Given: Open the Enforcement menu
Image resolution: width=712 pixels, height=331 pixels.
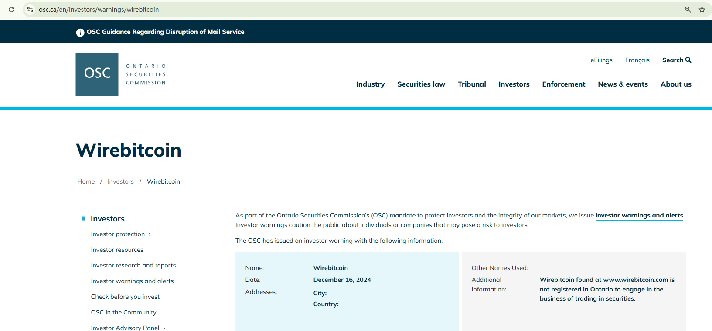Looking at the screenshot, I should point(564,84).
